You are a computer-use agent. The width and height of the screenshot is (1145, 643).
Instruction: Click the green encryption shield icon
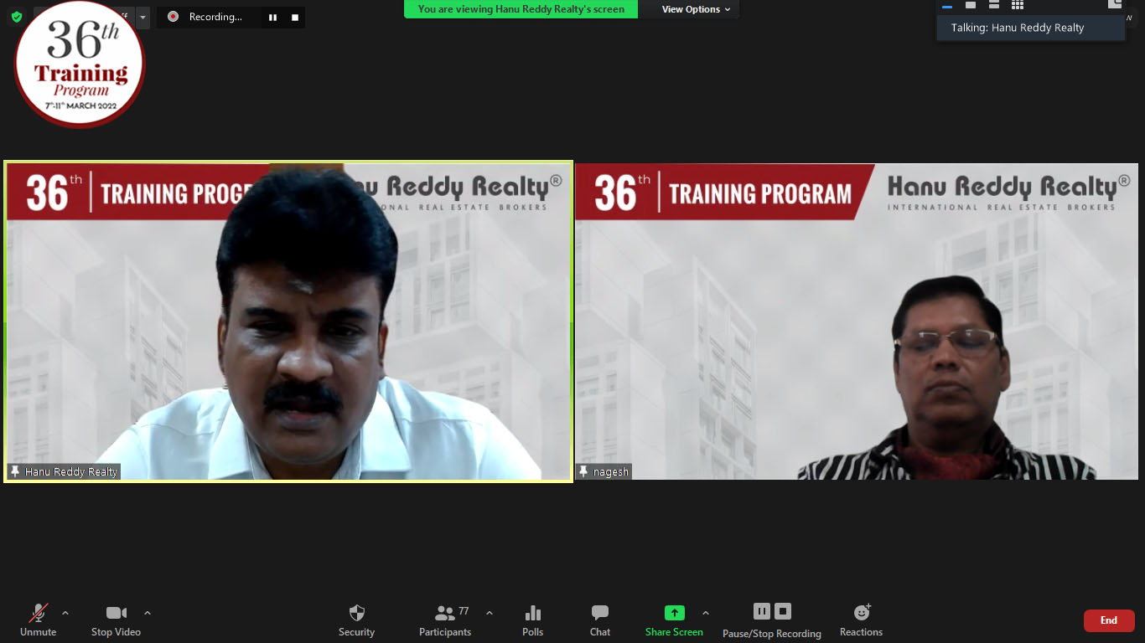[x=17, y=17]
